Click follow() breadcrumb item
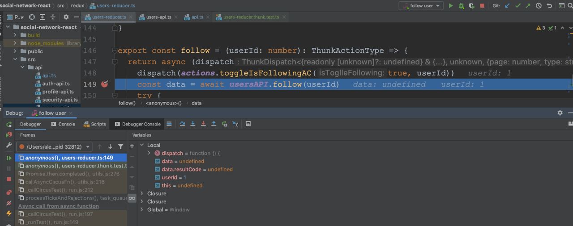This screenshot has height=226, width=573. tap(127, 103)
